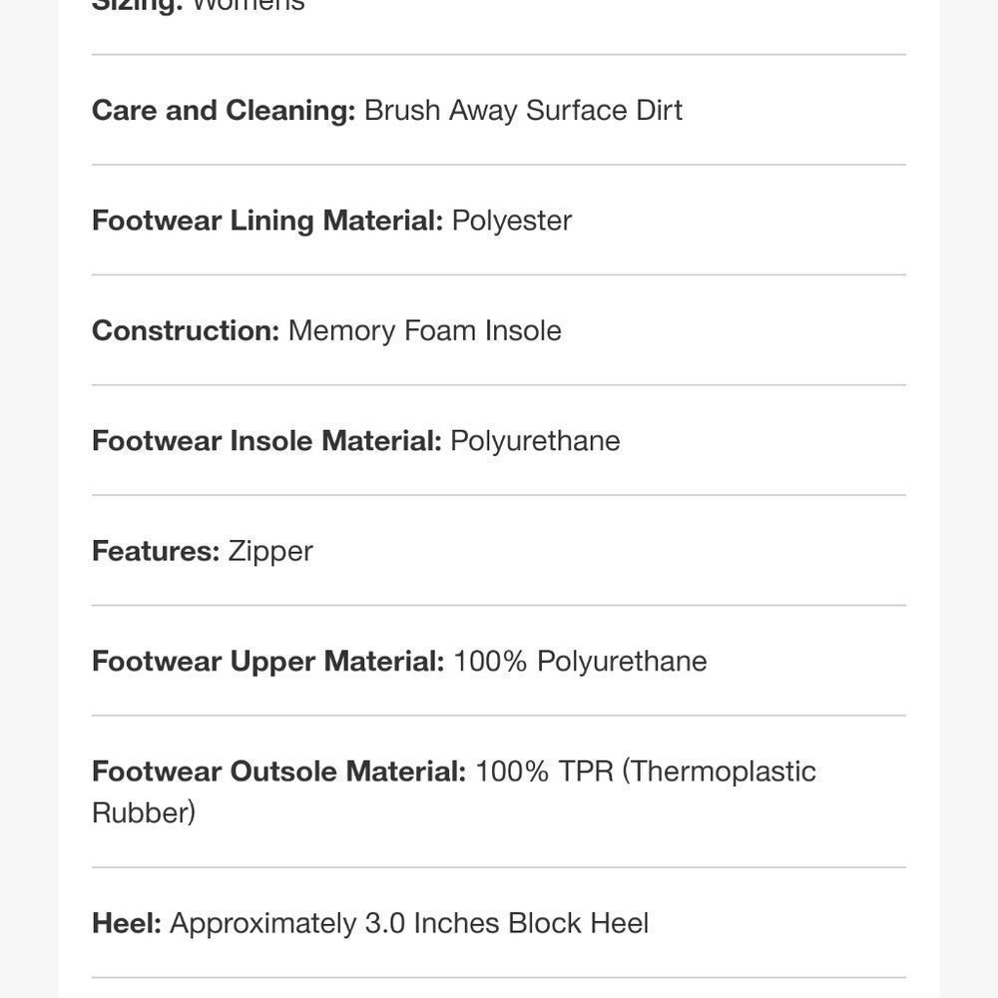This screenshot has height=998, width=998.
Task: Click the Brush Away Surface Dirt text
Action: (523, 111)
